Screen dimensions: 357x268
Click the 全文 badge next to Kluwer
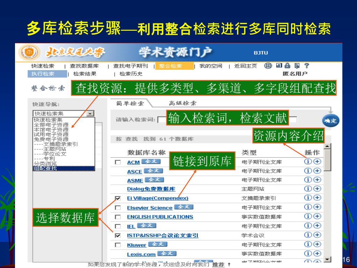[158, 244]
